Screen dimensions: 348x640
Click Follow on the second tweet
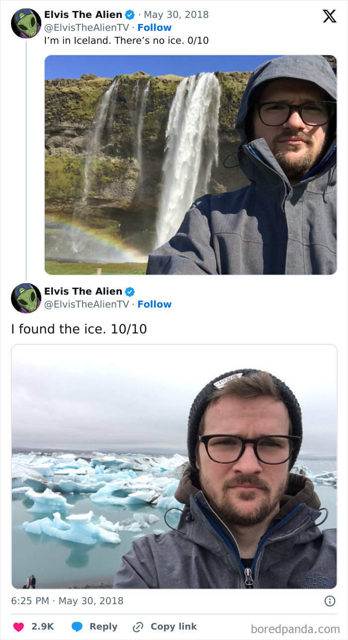tap(155, 304)
